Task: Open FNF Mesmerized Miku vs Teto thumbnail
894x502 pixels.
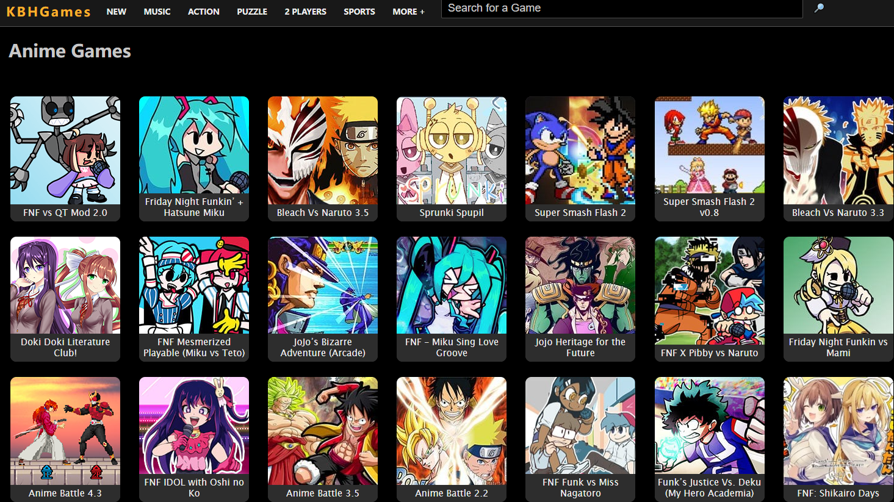Action: [x=194, y=285]
